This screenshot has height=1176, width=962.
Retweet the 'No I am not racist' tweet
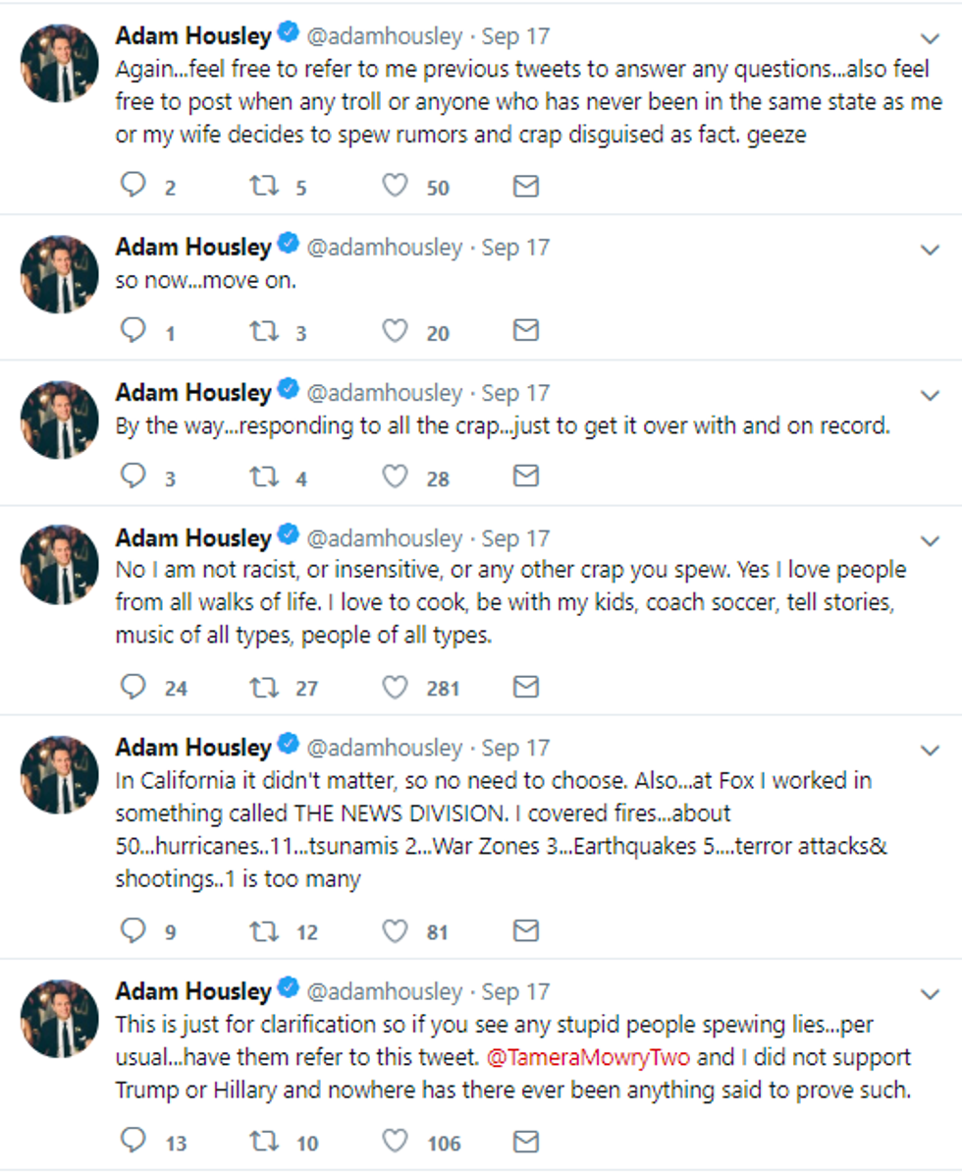coord(263,686)
